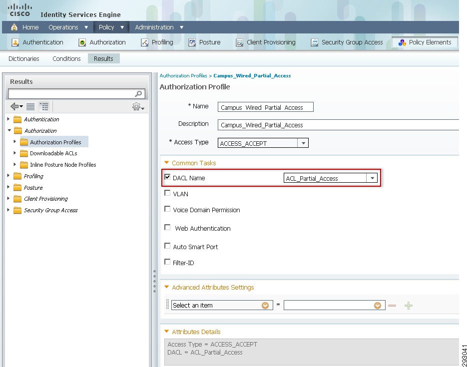This screenshot has width=467, height=367.
Task: Enable Voice Domain Permission checkbox
Action: (x=167, y=209)
